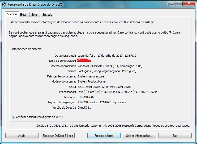
Task: Switch to the Exibir tab
Action: 23,15
